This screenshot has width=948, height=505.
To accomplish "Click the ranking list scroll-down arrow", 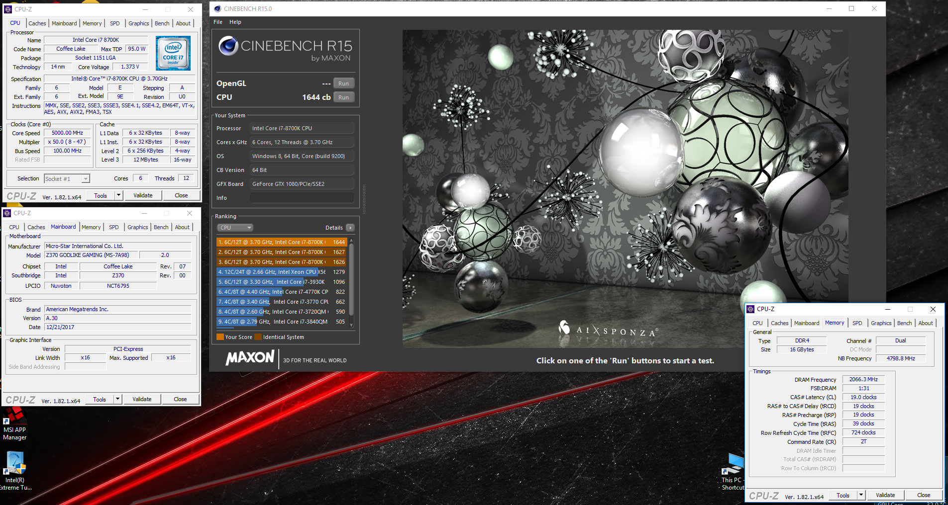I will pos(351,325).
